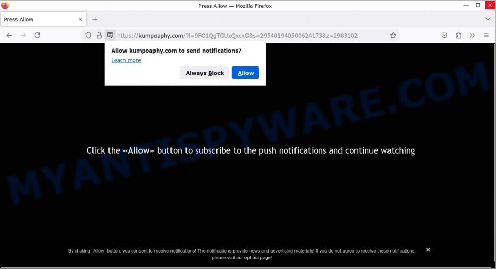Open a new tab with plus button
This screenshot has height=269, width=496.
tap(95, 19)
